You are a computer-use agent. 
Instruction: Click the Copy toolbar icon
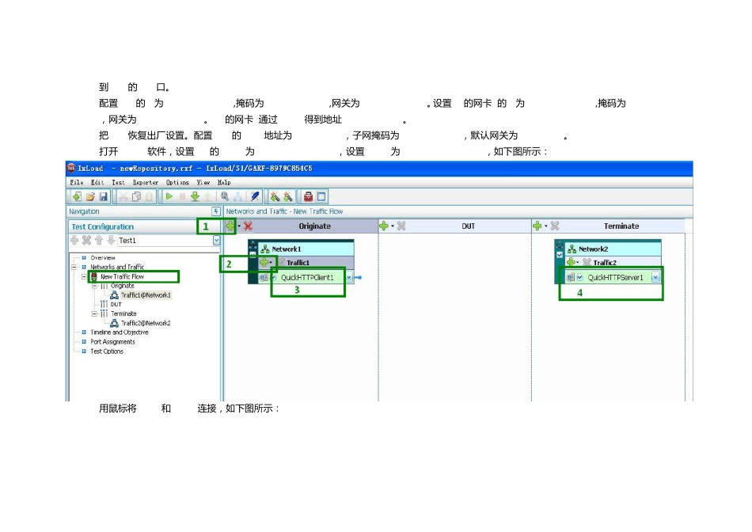136,196
